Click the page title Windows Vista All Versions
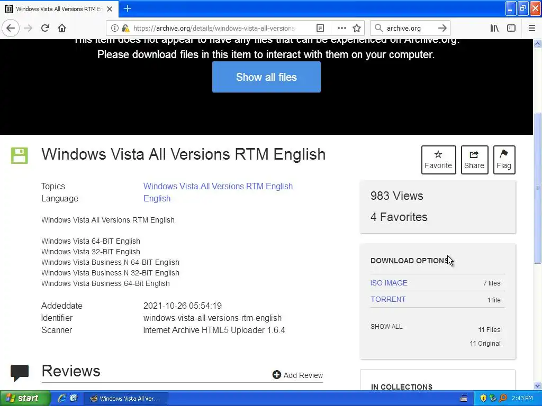 click(183, 154)
